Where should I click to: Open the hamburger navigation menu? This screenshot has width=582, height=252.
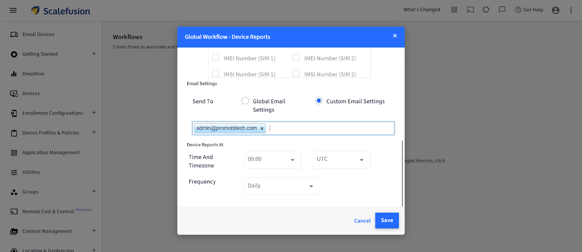coord(13,10)
